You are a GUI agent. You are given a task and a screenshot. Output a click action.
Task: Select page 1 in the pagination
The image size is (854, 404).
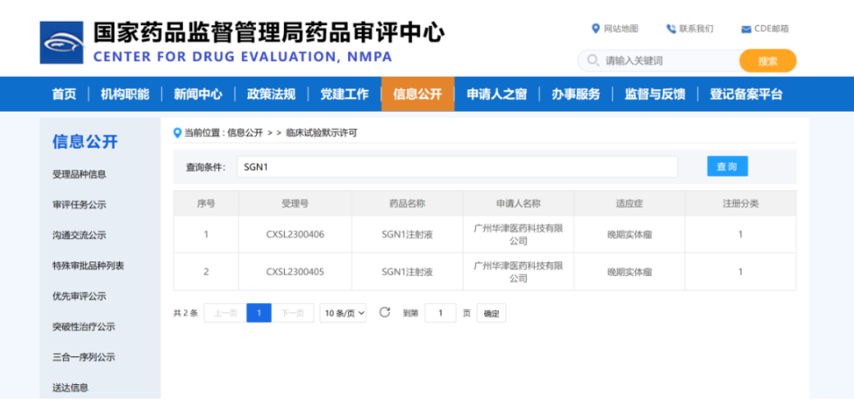pos(259,313)
